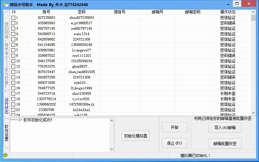Click account number 23360786
Image resolution: width=259 pixels, height=162 pixels.
(x=46, y=110)
